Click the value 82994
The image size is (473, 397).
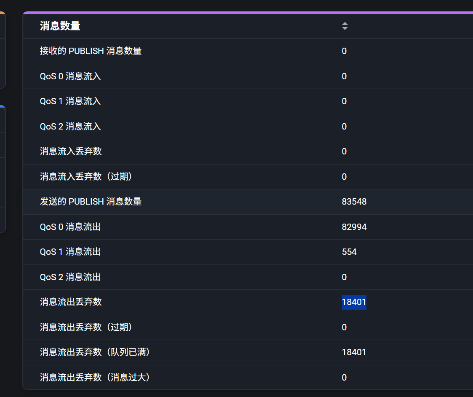point(354,227)
